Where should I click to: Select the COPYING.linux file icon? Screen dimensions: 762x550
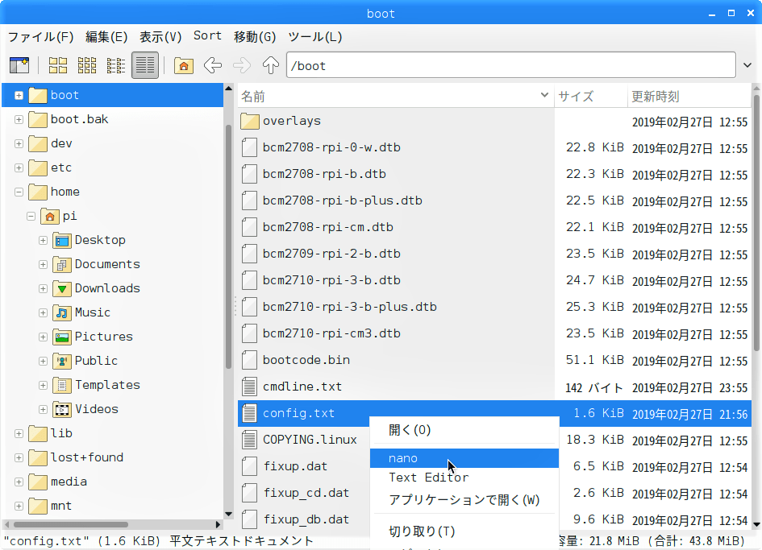pyautogui.click(x=249, y=440)
